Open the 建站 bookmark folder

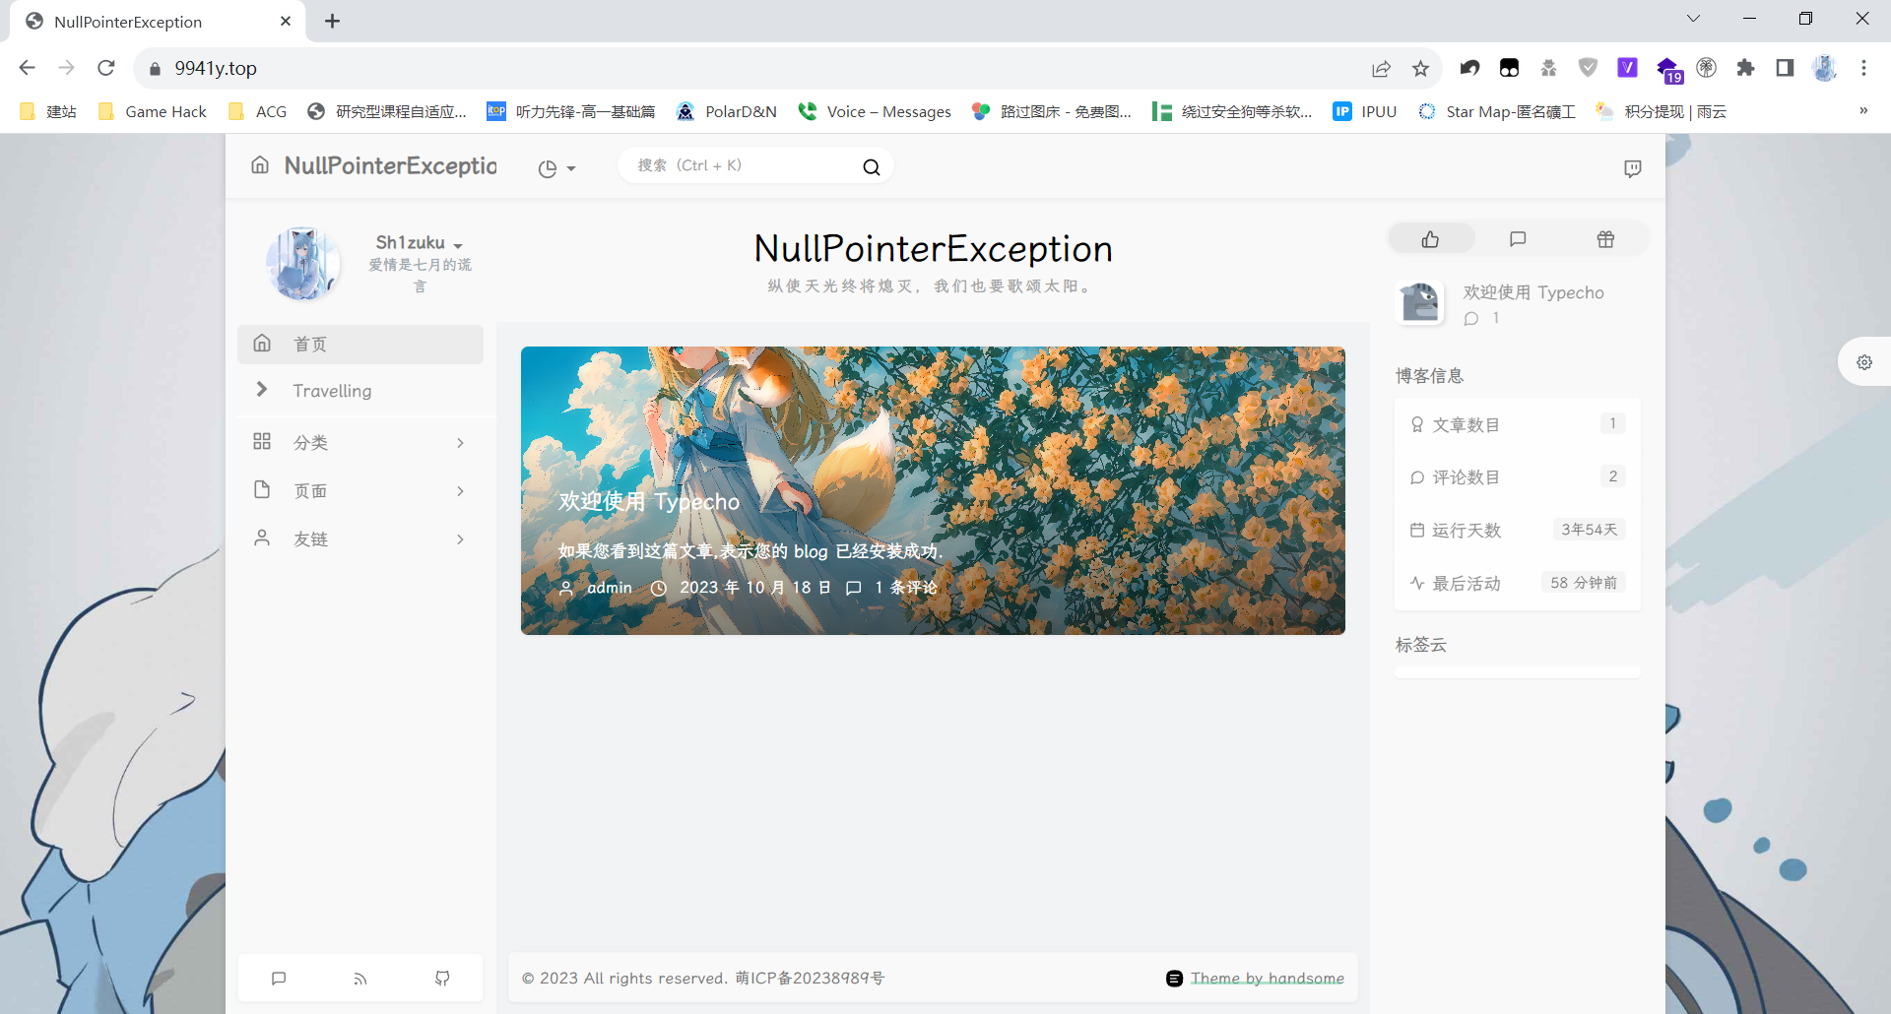[x=48, y=111]
